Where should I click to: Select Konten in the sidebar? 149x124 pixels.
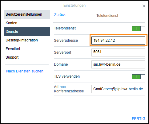pyautogui.click(x=27, y=23)
